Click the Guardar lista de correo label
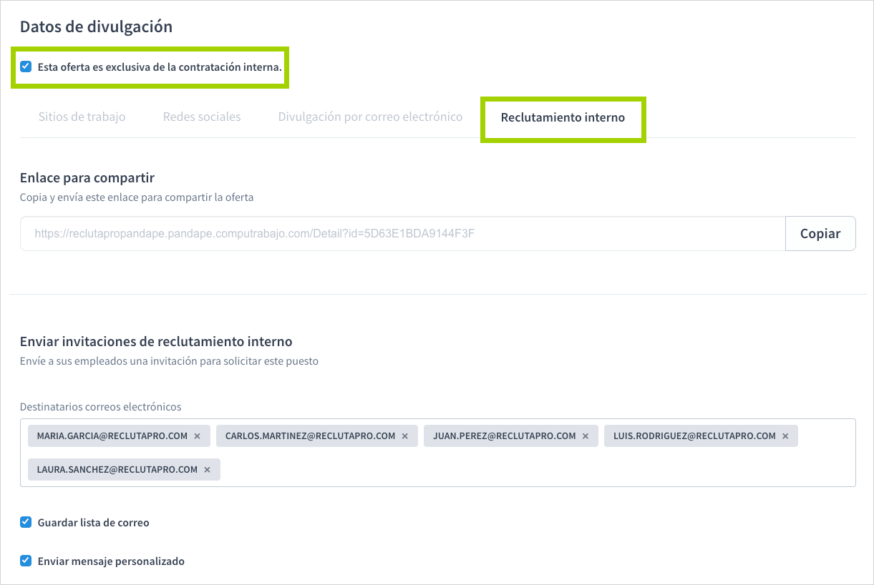Image resolution: width=874 pixels, height=585 pixels. [x=93, y=523]
